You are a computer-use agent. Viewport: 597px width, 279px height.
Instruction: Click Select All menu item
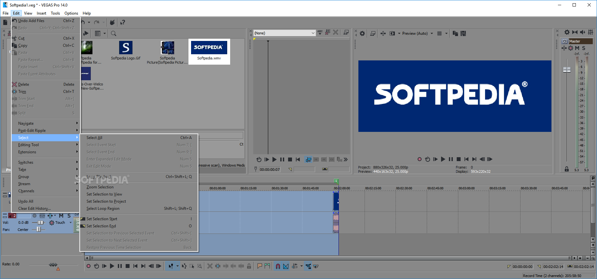pyautogui.click(x=139, y=138)
